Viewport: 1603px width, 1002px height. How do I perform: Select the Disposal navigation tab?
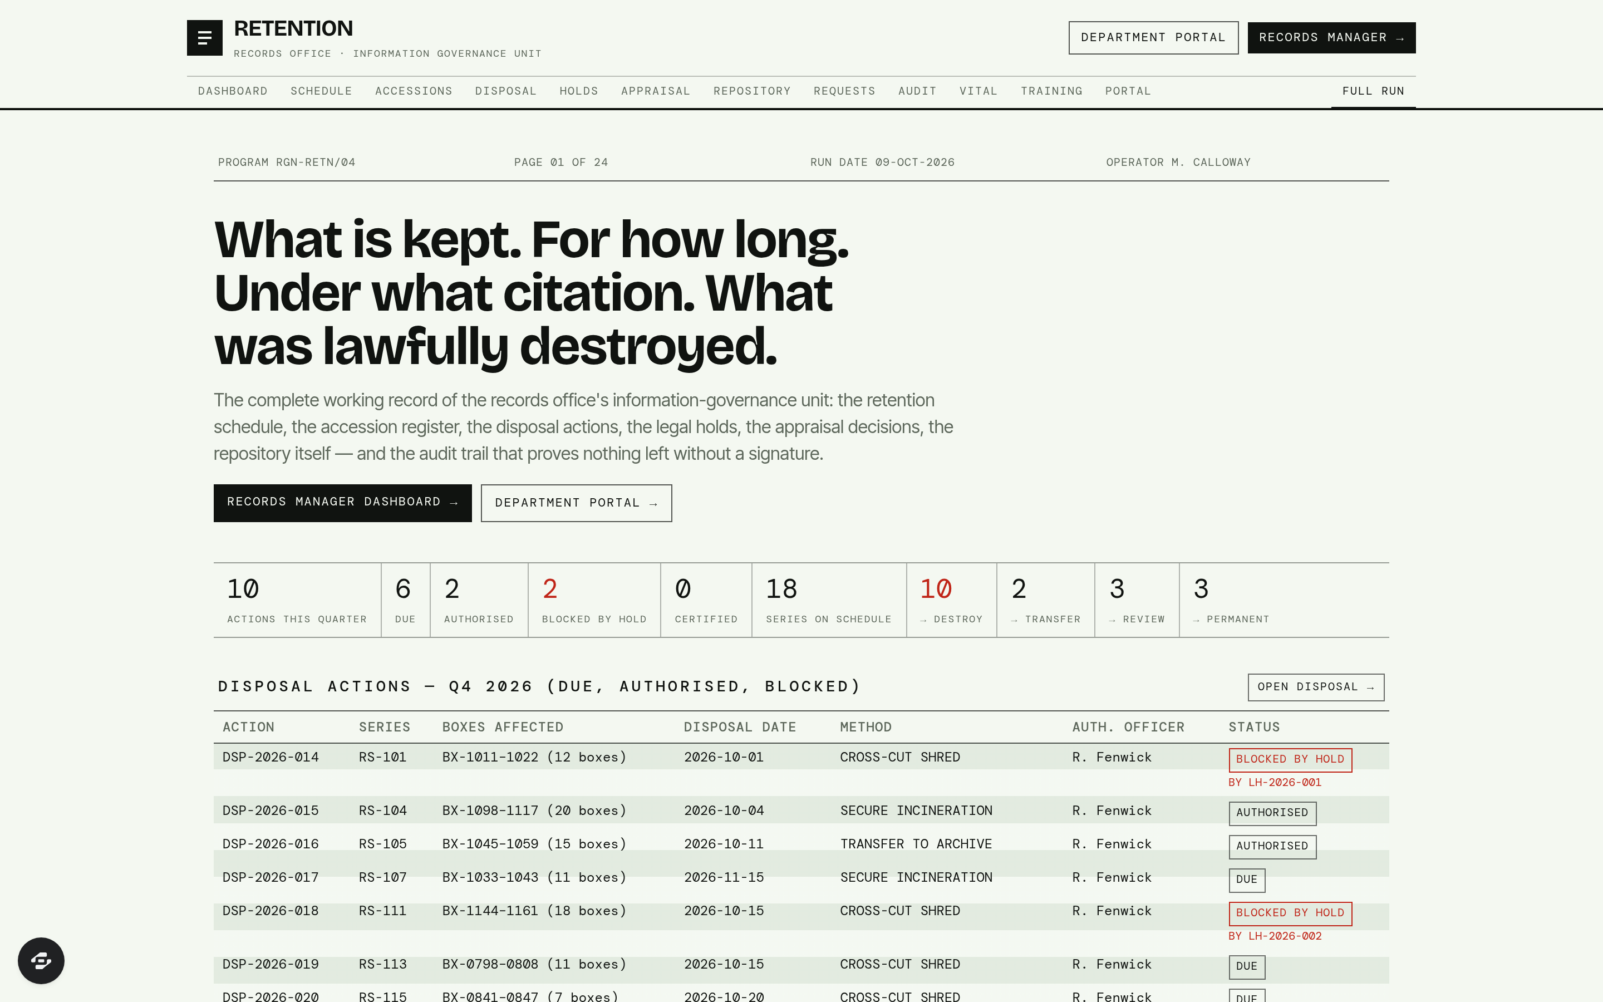click(x=505, y=91)
